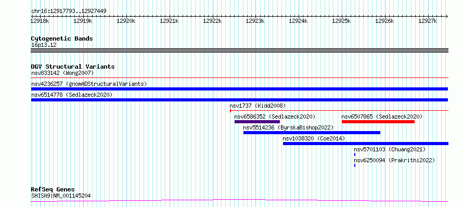
Task: Click the 12925k ruler tick label
Action: (x=342, y=21)
